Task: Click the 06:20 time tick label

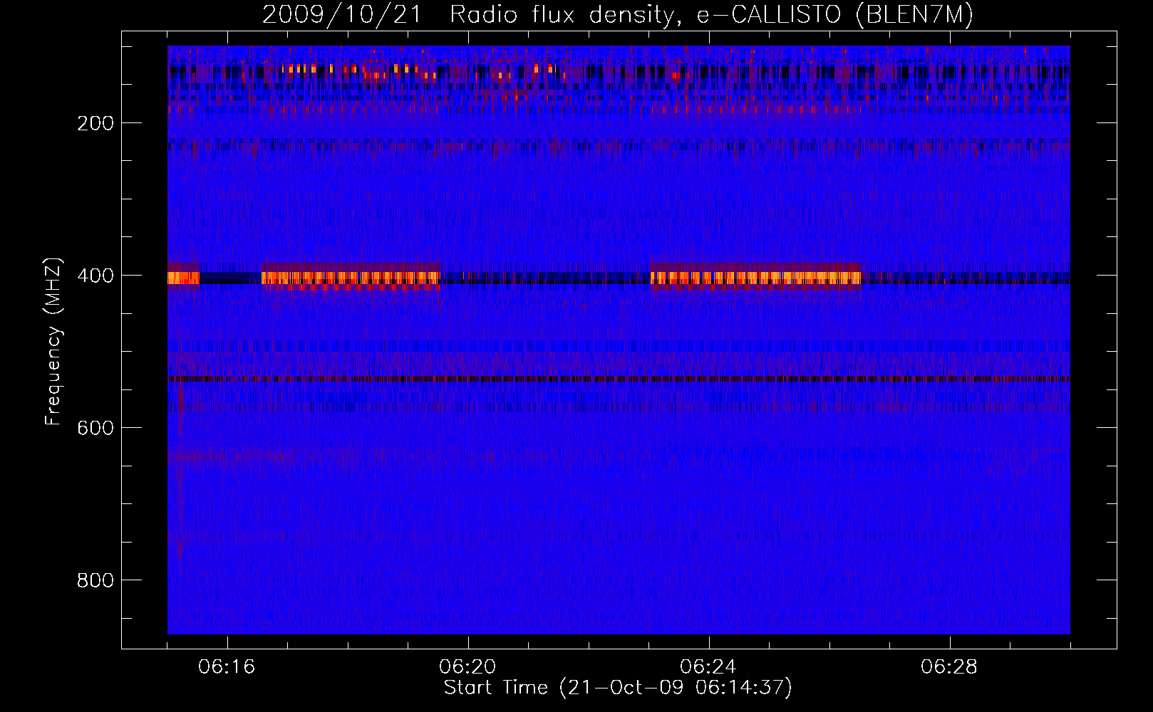Action: click(x=468, y=667)
